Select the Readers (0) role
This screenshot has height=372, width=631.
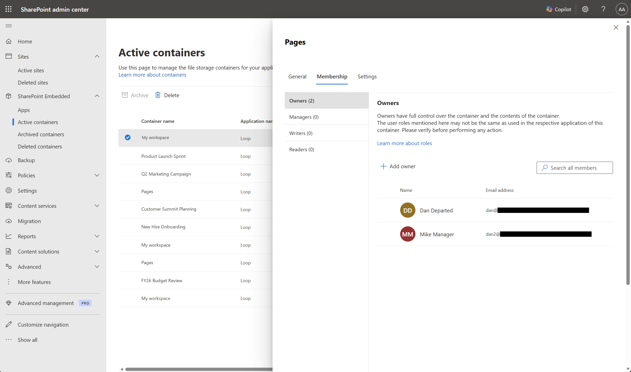[327, 149]
